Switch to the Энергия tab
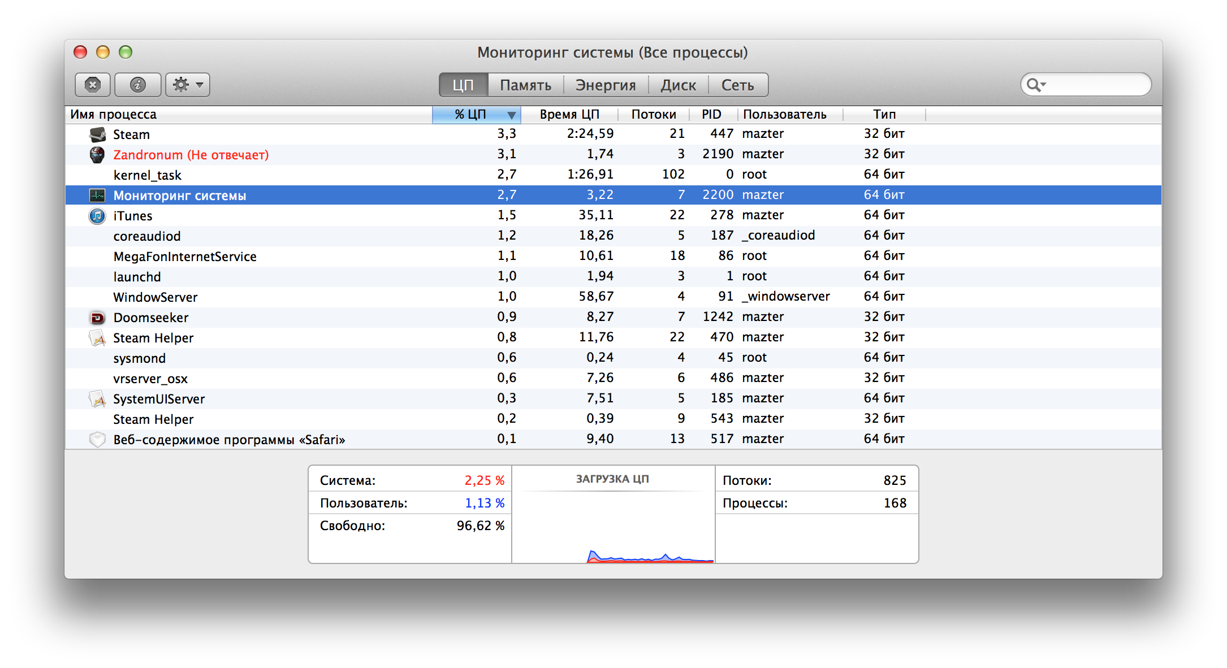Screen dimensions: 1227x668 coord(606,85)
